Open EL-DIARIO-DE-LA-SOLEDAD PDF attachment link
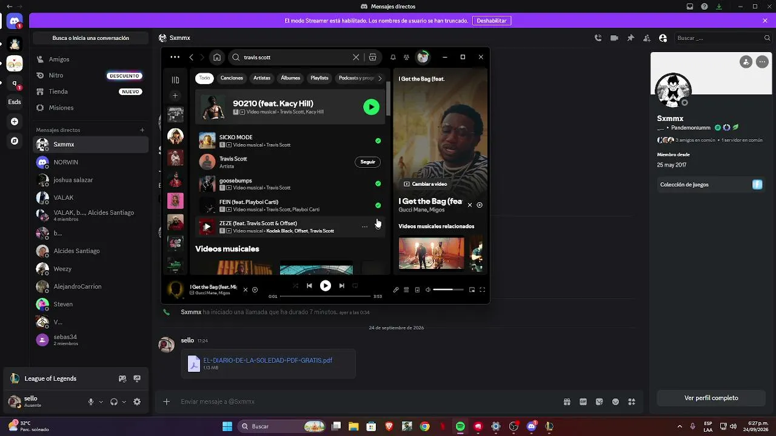Screen dimensions: 776x436 tap(268, 360)
